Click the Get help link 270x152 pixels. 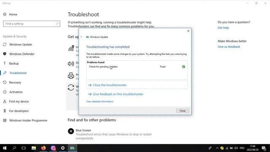pos(223,28)
